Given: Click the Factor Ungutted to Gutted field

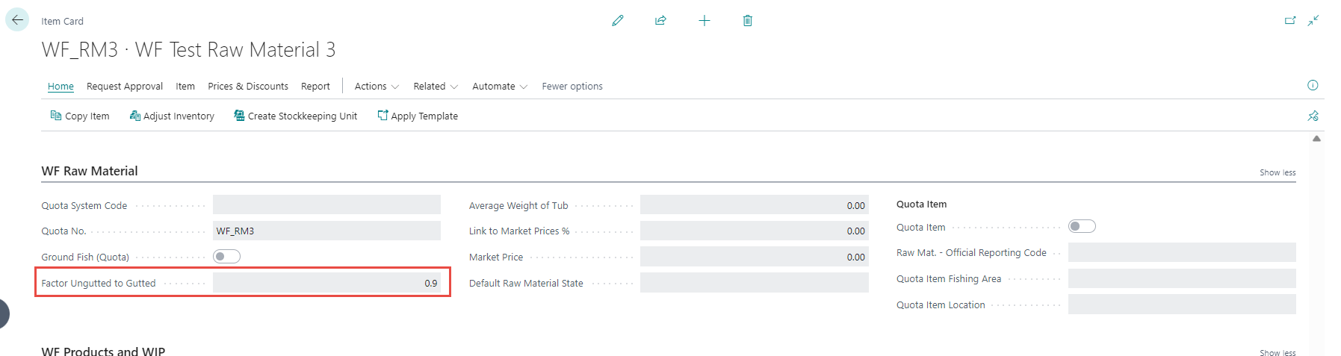Looking at the screenshot, I should coord(326,283).
